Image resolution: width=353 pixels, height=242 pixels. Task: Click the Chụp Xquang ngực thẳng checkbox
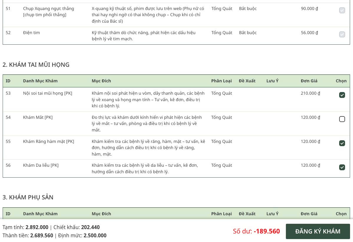342,10
